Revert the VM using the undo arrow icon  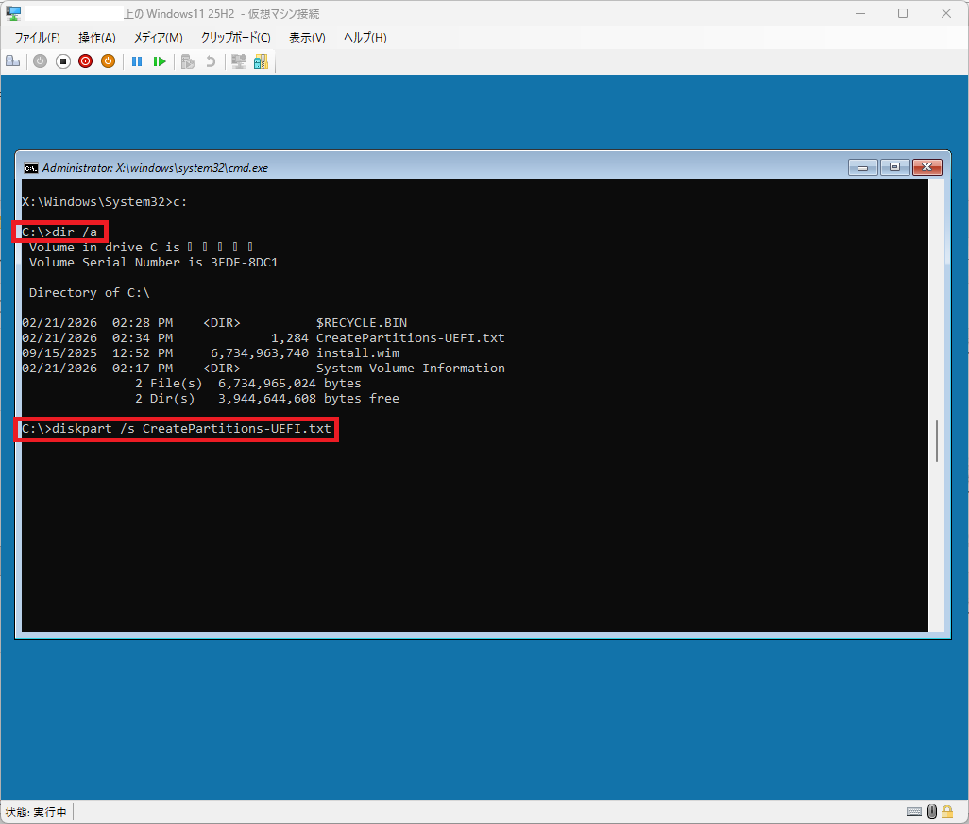pos(211,61)
